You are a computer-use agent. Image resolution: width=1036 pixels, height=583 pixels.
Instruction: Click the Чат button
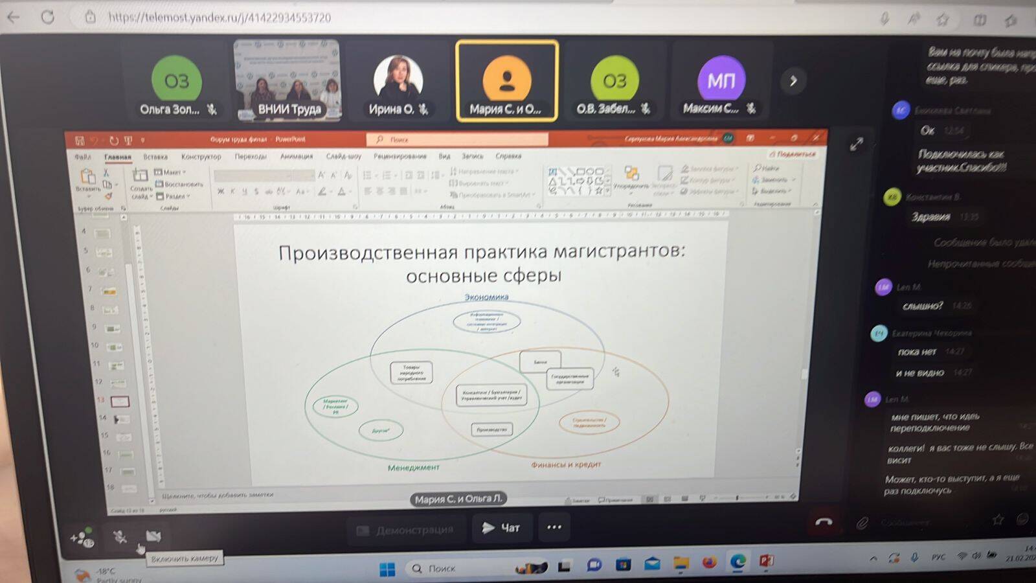pos(502,528)
